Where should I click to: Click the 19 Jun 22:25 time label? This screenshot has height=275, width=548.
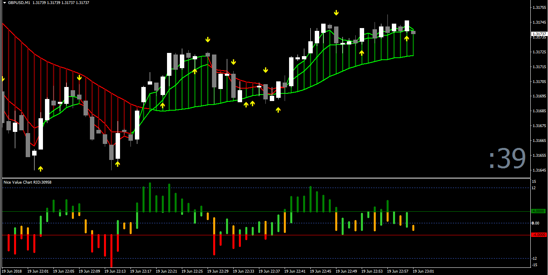192,271
